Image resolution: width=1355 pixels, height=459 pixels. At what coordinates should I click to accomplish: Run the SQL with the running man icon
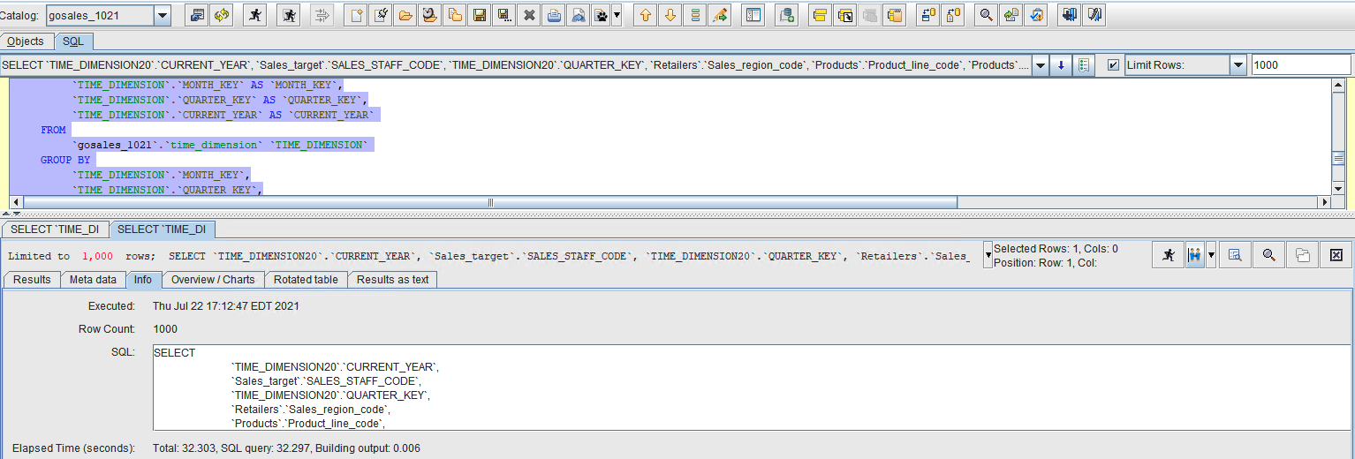(255, 15)
